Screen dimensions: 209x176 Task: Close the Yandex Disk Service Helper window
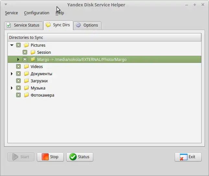tap(203, 5)
